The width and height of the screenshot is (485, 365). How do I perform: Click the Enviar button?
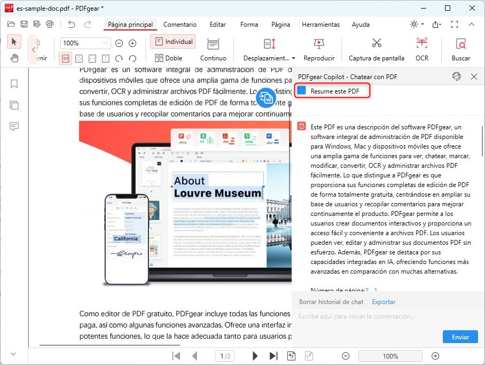[x=460, y=337]
